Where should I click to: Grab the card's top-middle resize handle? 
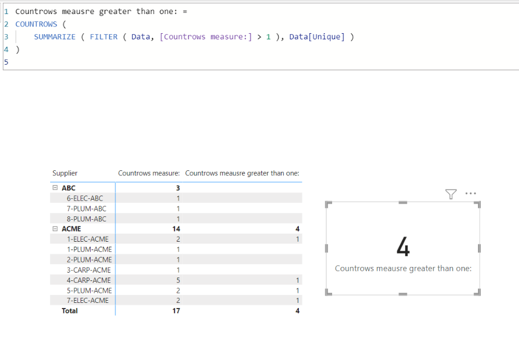coord(403,202)
